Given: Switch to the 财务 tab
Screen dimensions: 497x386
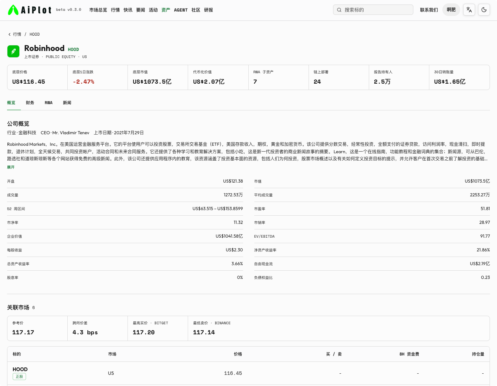Looking at the screenshot, I should 30,103.
